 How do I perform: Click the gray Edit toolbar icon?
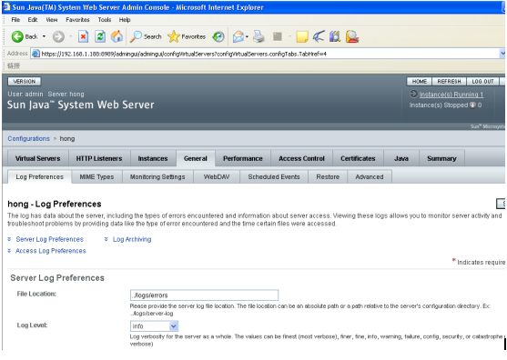tap(278, 36)
